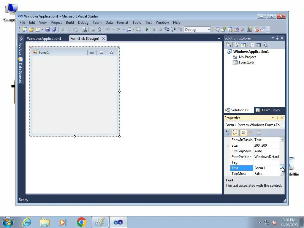Open the Properties object selector dropdown
Viewport: 304px width, 228px height.
[282, 125]
